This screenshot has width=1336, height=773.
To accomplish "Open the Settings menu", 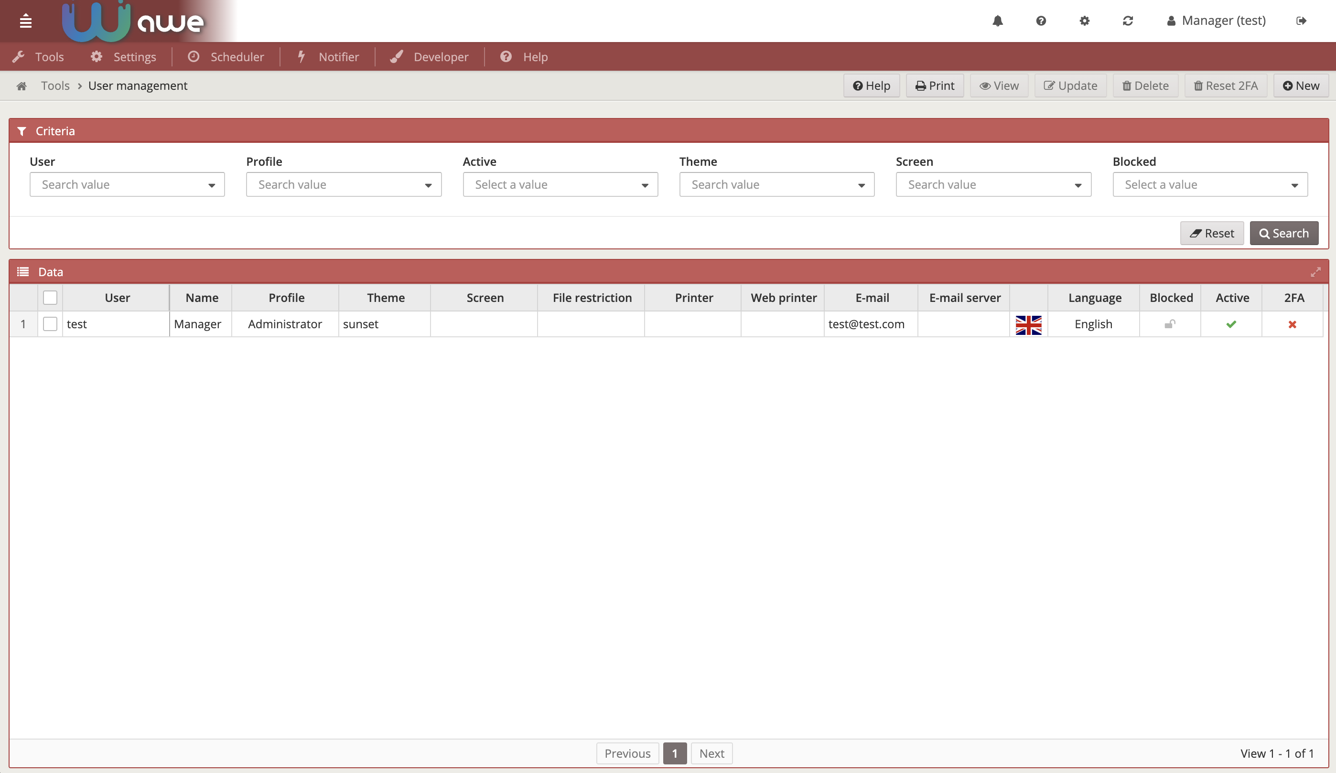I will pyautogui.click(x=133, y=57).
